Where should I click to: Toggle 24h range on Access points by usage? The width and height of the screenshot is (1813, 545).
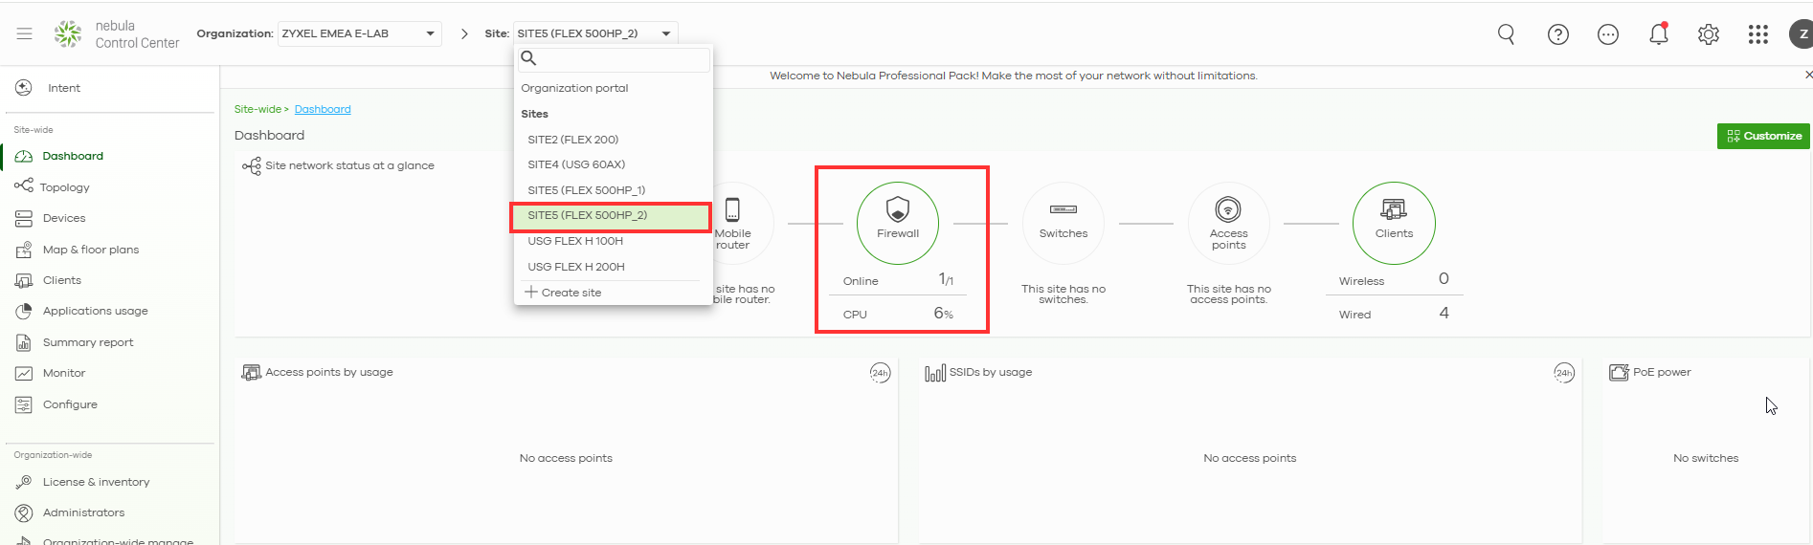point(880,373)
